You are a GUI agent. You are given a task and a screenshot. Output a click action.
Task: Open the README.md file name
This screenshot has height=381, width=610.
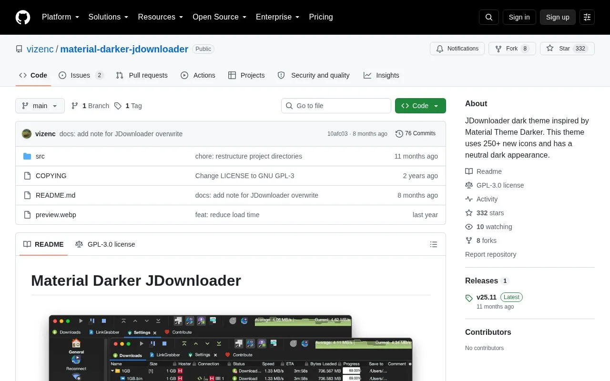coord(56,195)
